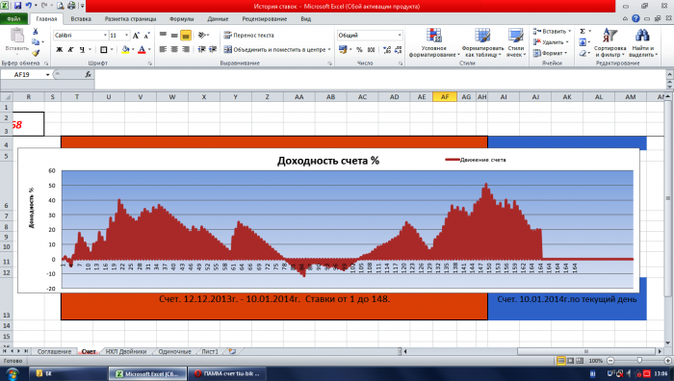
Task: Toggle Перенос текста wrap text
Action: (x=248, y=36)
